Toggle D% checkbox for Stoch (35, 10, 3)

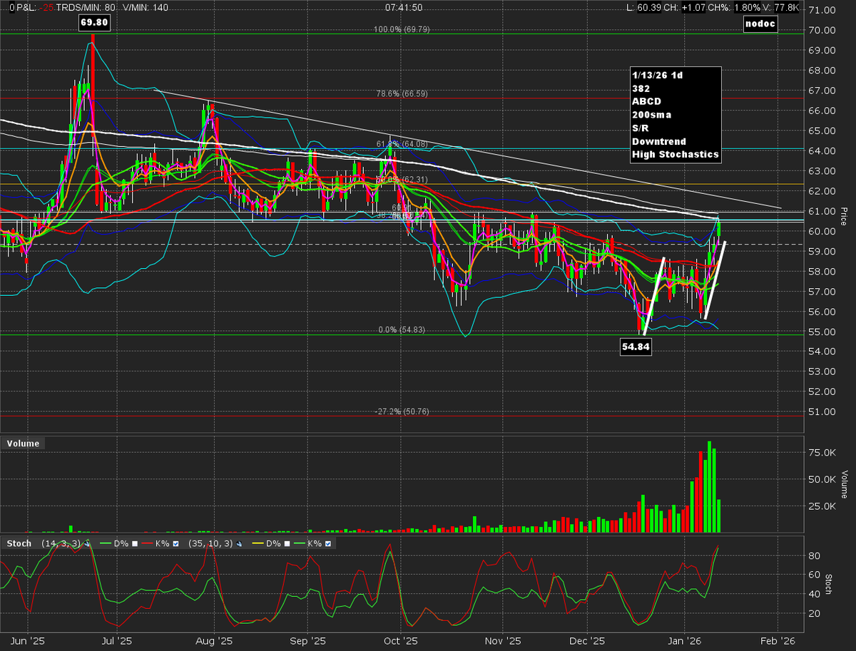[287, 543]
